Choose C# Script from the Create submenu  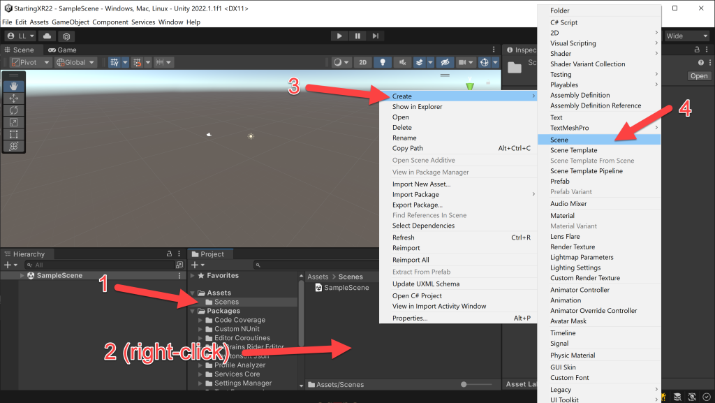tap(598, 22)
